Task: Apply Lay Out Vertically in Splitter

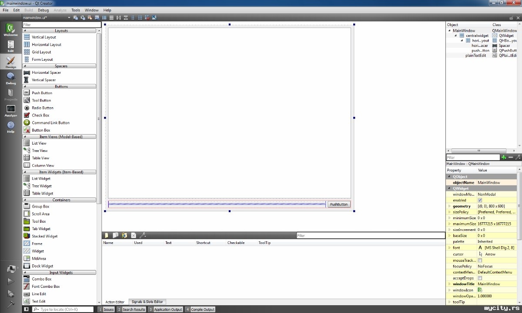Action: coord(126,17)
